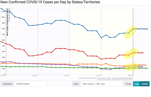This screenshot has width=151, height=97.
Task: Select the US-South line label
Action: coord(139,53)
